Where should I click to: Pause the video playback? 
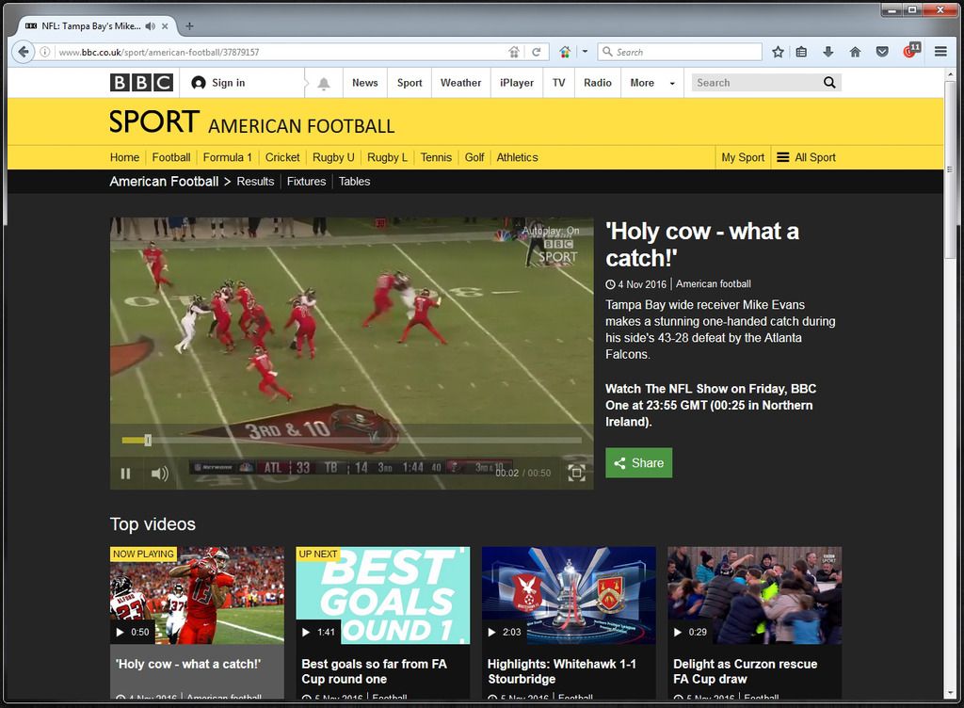[x=125, y=474]
